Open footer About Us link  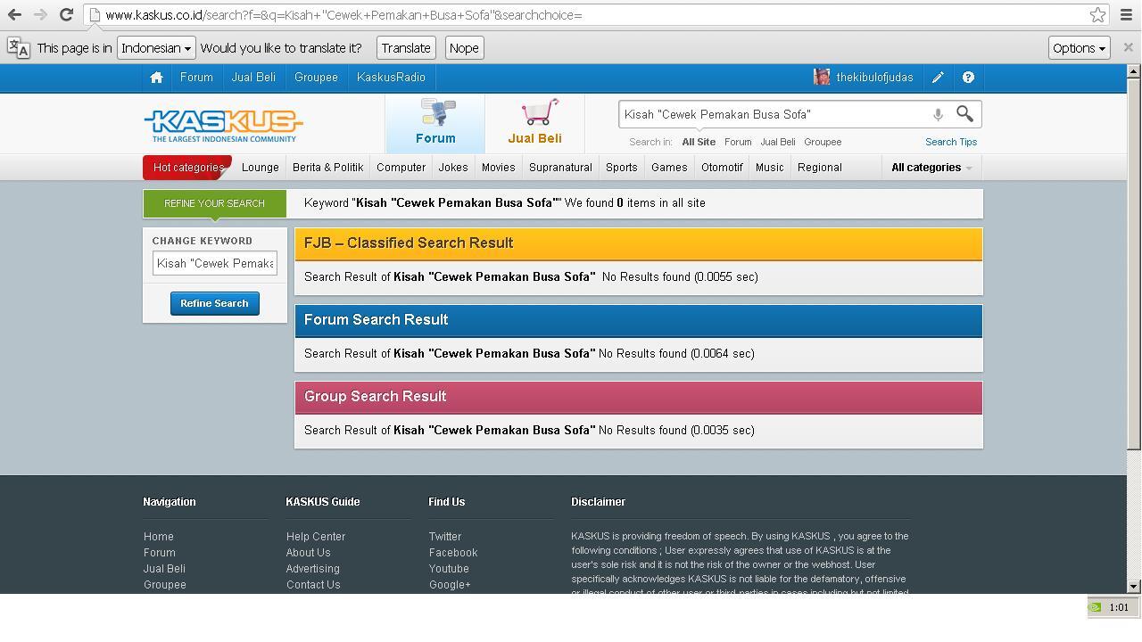click(x=309, y=553)
